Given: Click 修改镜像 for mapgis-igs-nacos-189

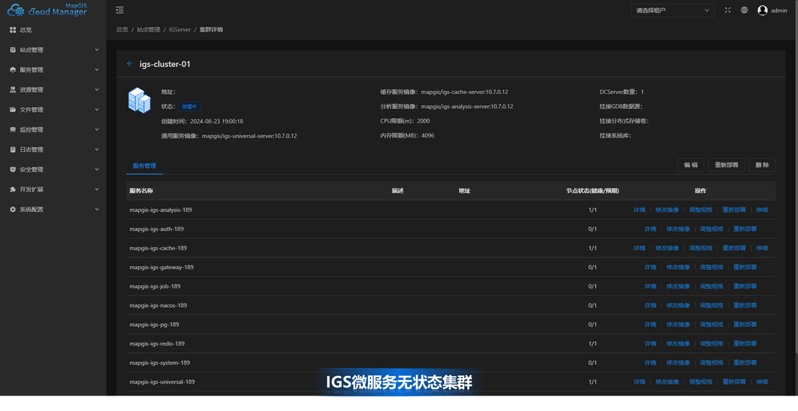Looking at the screenshot, I should (x=678, y=306).
